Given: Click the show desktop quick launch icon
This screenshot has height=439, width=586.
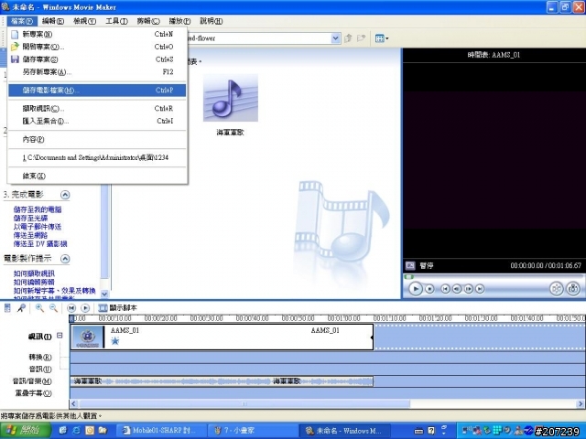Looking at the screenshot, I should [x=63, y=431].
